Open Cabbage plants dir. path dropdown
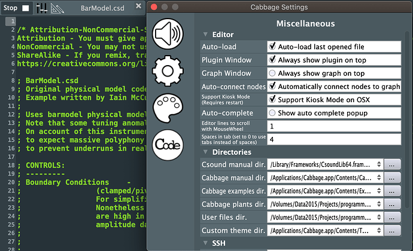The width and height of the screenshot is (413, 251). (x=325, y=204)
